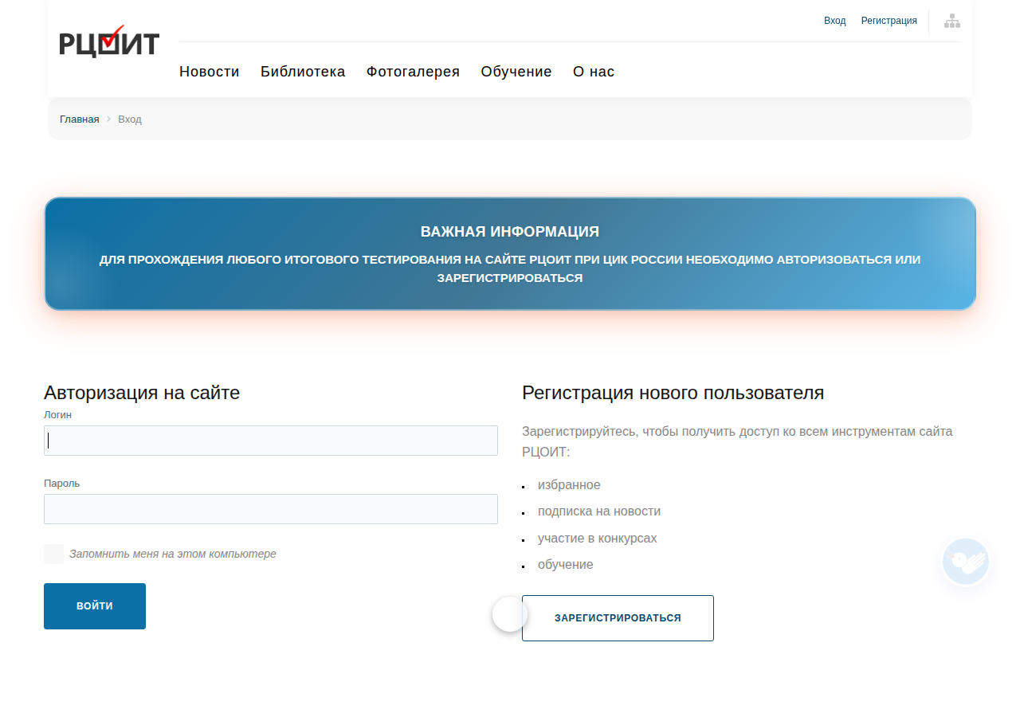
Task: Click the ВОЙТИ button
Action: pos(95,606)
